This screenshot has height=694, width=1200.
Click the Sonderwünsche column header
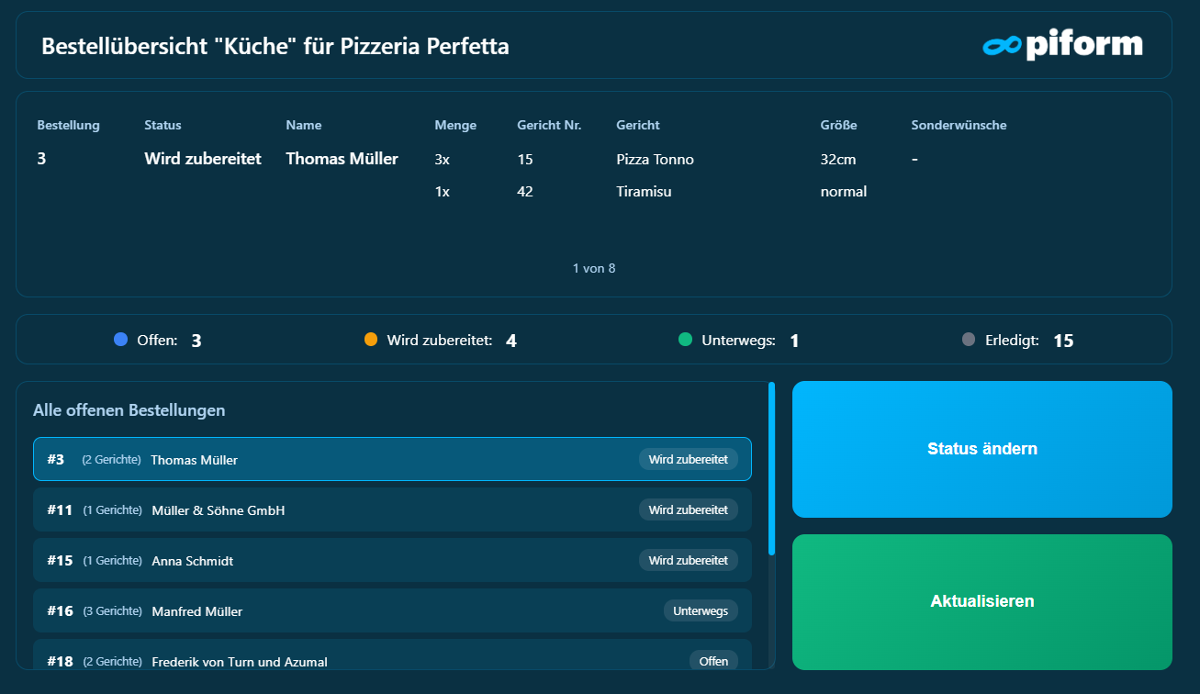[959, 125]
